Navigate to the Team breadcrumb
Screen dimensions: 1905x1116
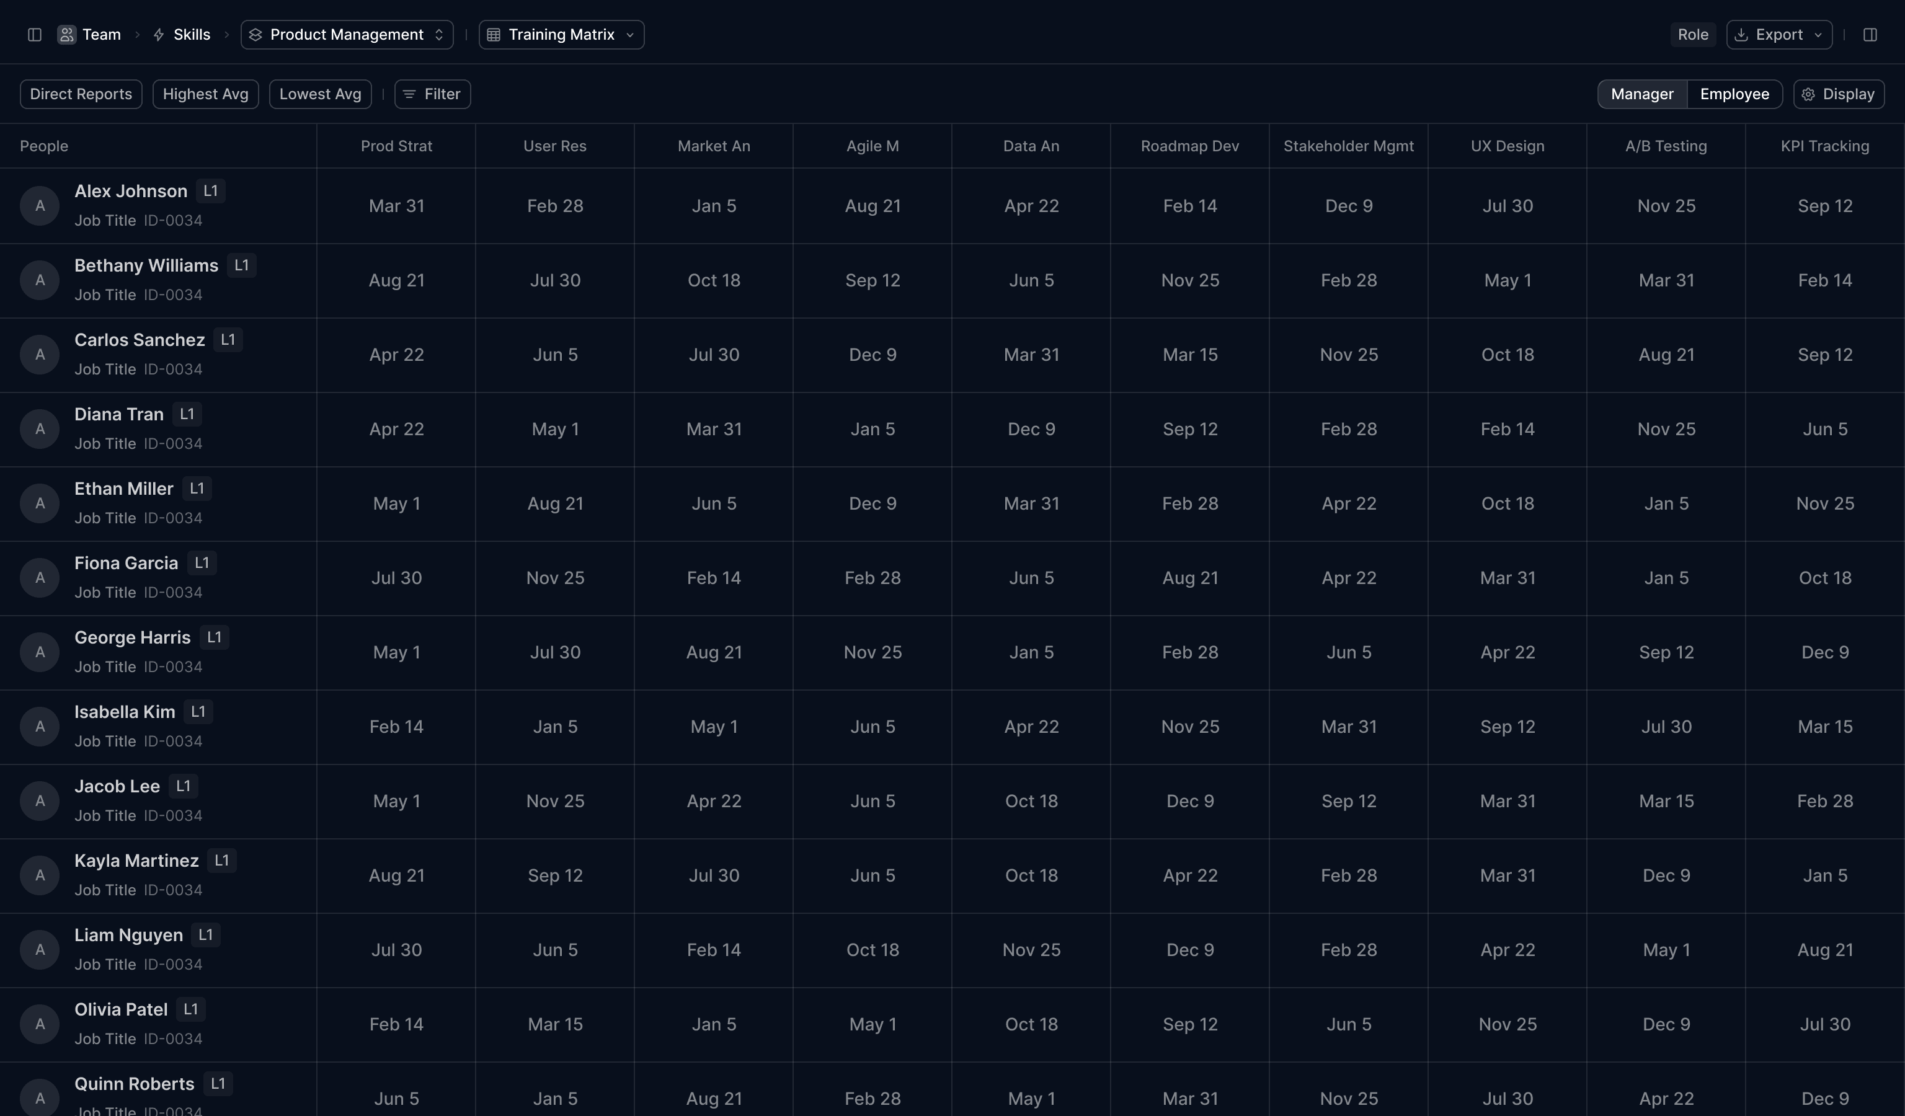click(101, 35)
